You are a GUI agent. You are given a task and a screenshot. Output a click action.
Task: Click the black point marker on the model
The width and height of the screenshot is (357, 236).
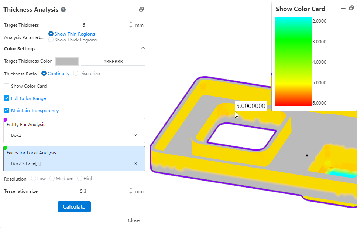coord(307,155)
